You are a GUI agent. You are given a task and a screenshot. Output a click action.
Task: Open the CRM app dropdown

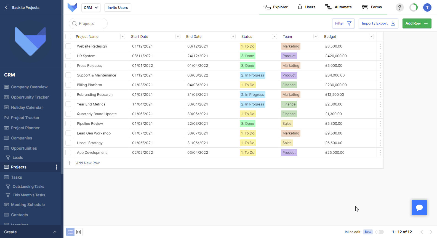click(x=91, y=7)
